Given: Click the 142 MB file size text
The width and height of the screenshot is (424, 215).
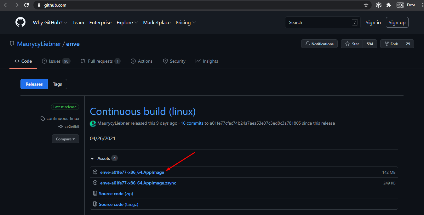Looking at the screenshot, I should point(389,173).
